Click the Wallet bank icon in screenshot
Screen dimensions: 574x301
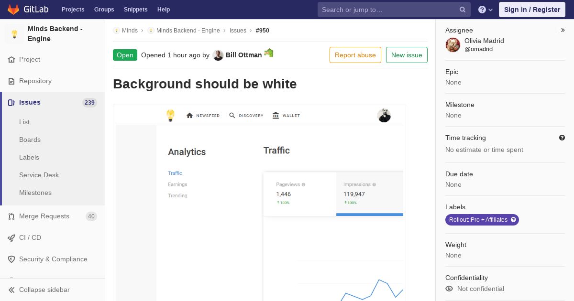coord(276,116)
